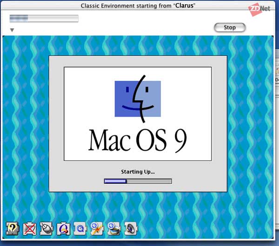Click the mouse extension puzzle-piece icon
This screenshot has width=279, height=246.
pyautogui.click(x=46, y=228)
